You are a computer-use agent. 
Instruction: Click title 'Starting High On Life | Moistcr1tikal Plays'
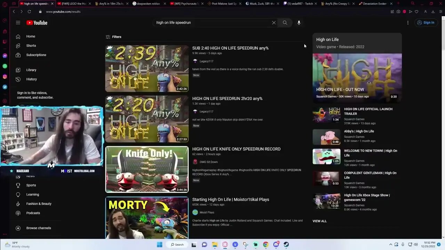tap(231, 199)
